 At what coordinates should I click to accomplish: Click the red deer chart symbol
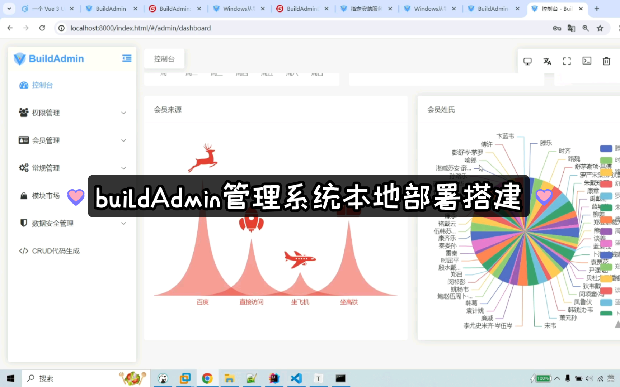pyautogui.click(x=203, y=158)
